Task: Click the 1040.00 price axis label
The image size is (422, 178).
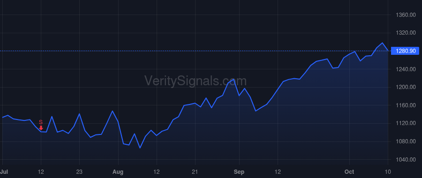Action: point(406,159)
